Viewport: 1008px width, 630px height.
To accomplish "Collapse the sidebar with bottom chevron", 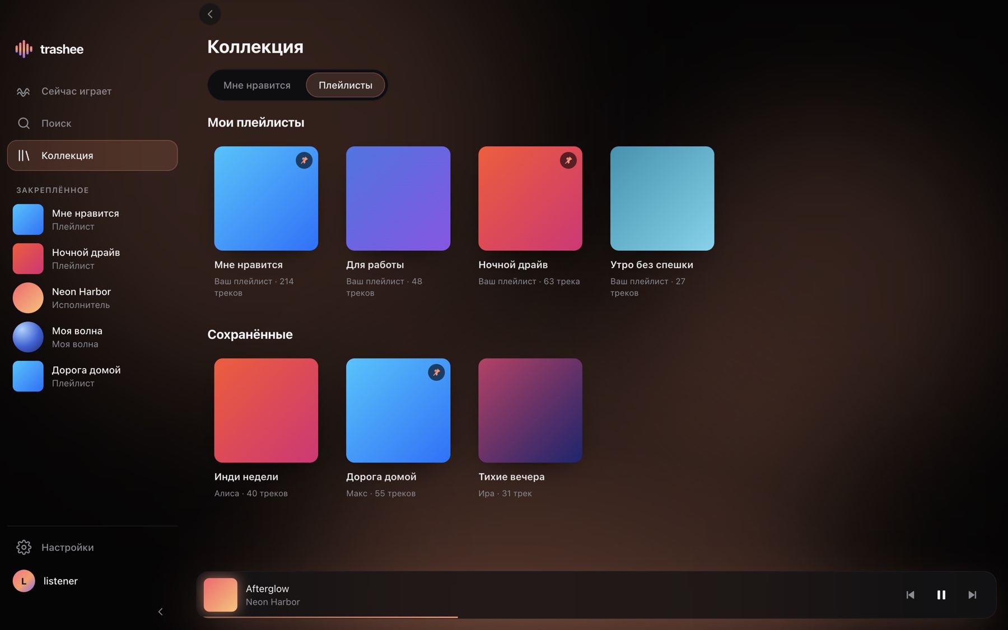I will pos(160,612).
